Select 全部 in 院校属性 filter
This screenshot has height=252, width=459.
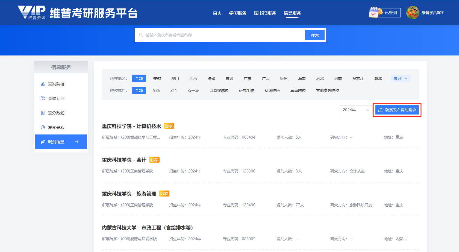coord(139,90)
